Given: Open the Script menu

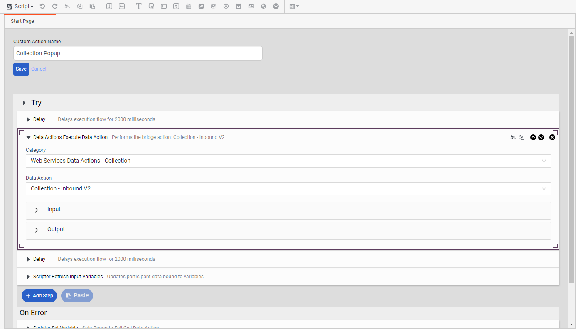Looking at the screenshot, I should click(20, 7).
